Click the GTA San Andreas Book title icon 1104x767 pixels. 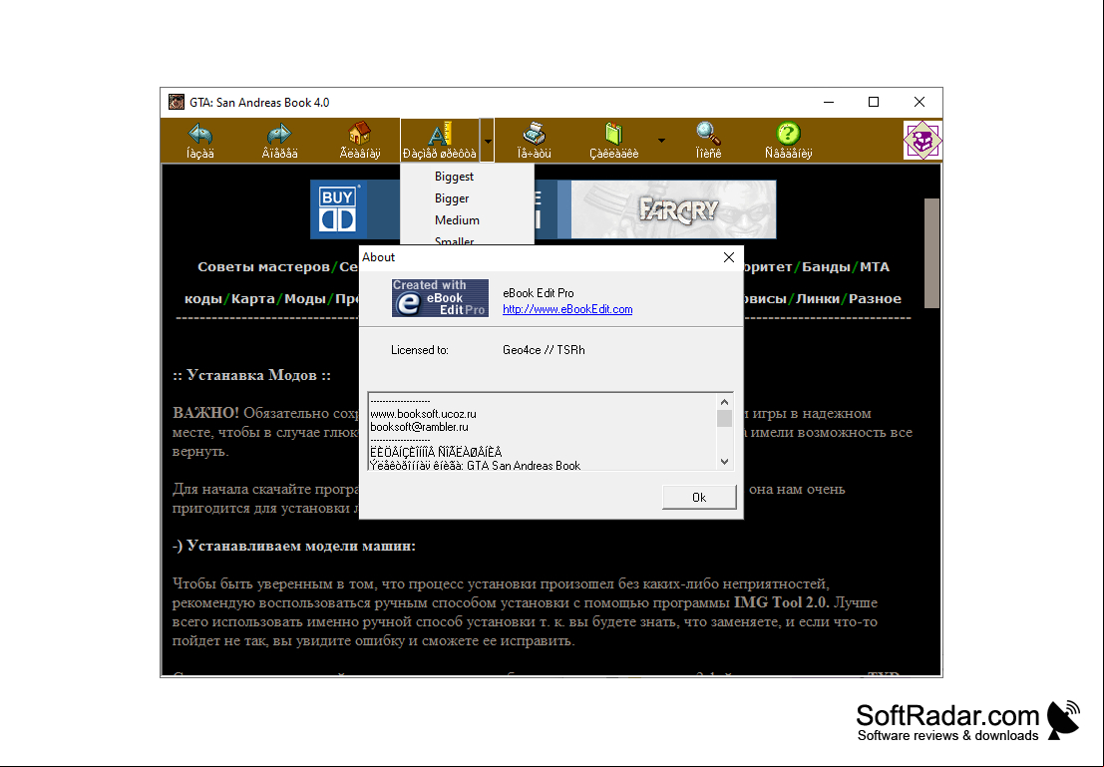tap(176, 102)
